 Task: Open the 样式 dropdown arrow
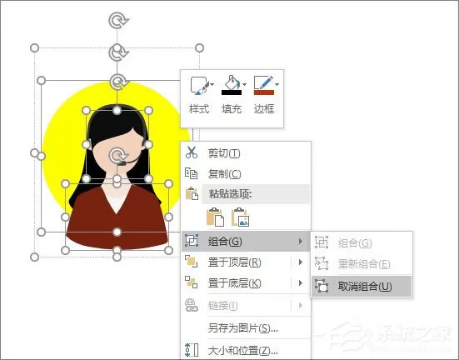[x=212, y=85]
